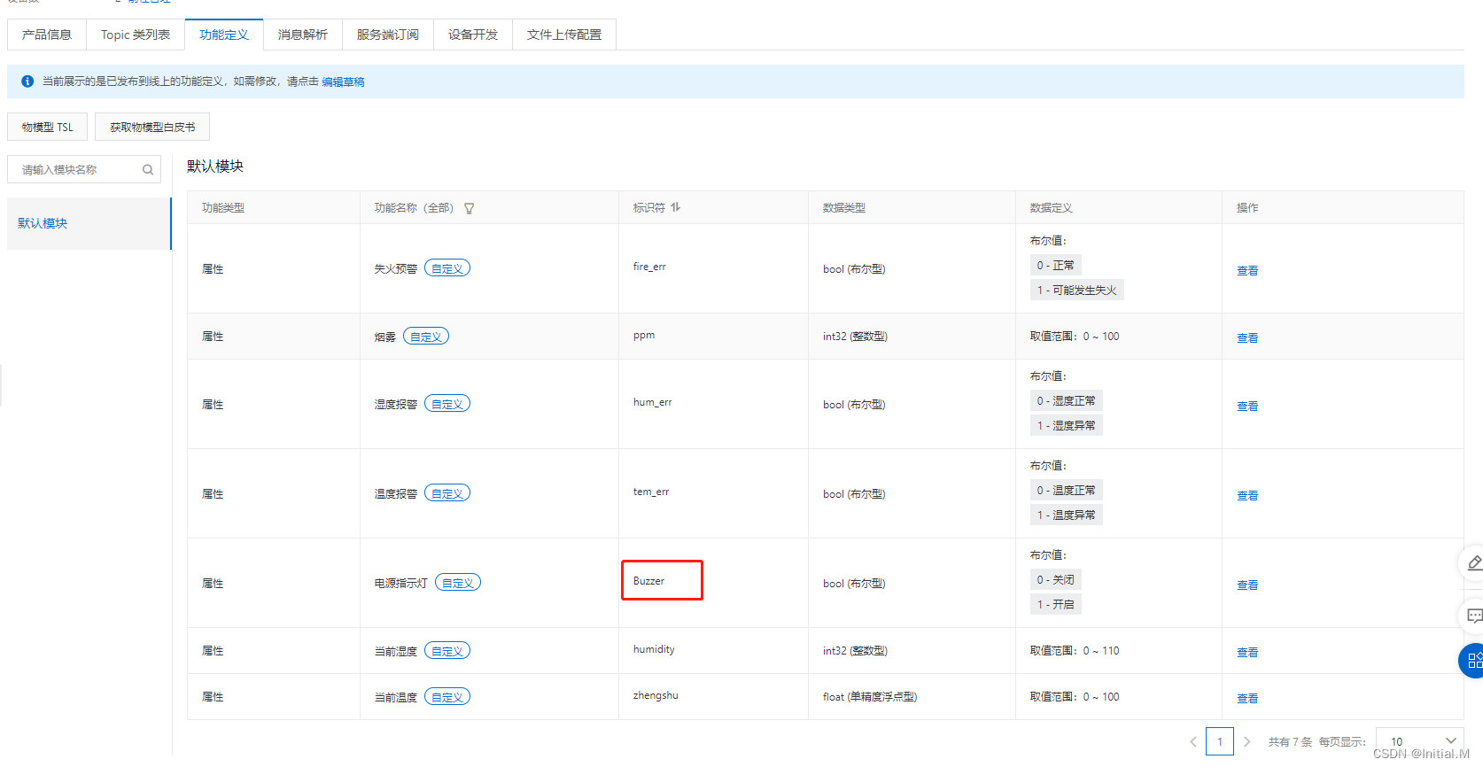
Task: Select 默认模块 in the left module list
Action: pyautogui.click(x=89, y=223)
